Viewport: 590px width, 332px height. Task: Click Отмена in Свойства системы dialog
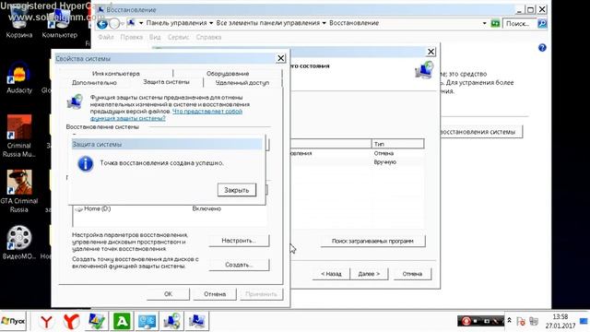pos(215,294)
